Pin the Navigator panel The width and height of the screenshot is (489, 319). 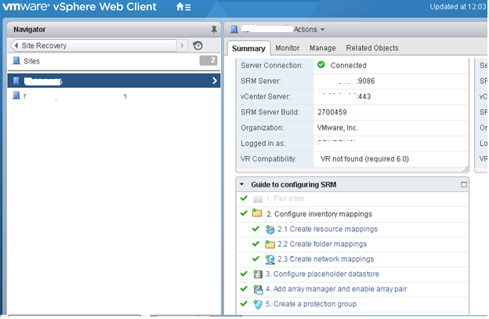(x=214, y=30)
